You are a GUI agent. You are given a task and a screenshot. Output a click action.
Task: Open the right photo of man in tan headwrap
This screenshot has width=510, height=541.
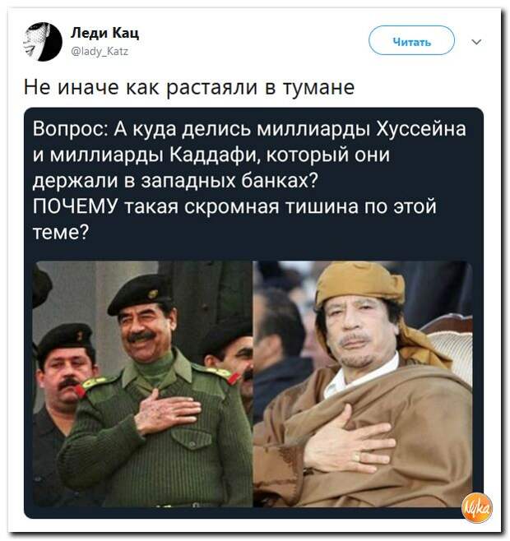(x=363, y=384)
